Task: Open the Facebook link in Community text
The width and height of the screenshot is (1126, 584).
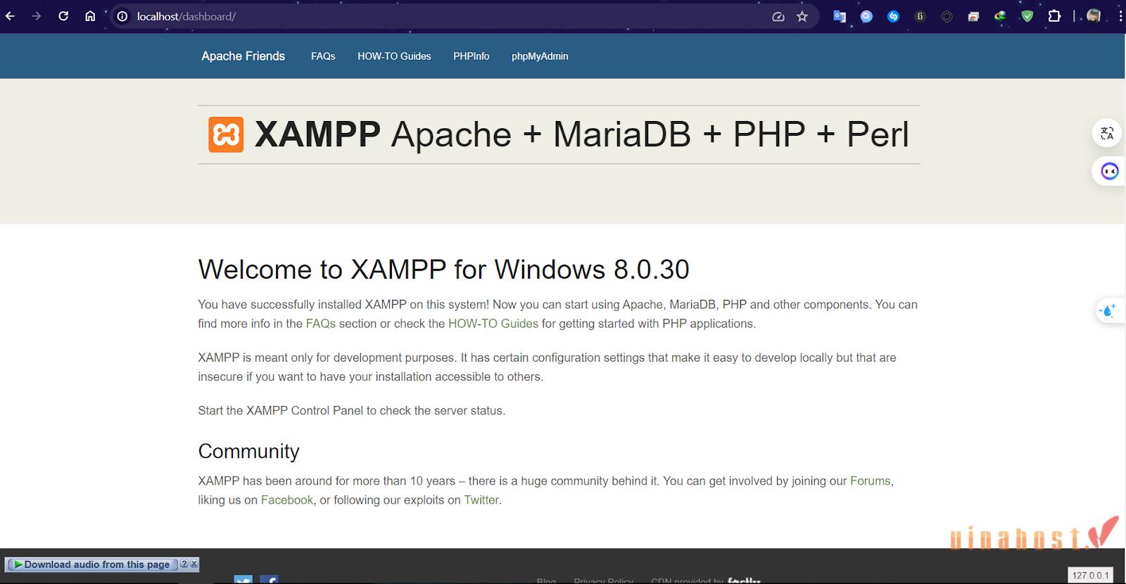Action: pyautogui.click(x=287, y=500)
